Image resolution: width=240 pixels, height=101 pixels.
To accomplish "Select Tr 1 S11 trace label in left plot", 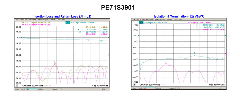I will pyautogui.click(x=36, y=23).
